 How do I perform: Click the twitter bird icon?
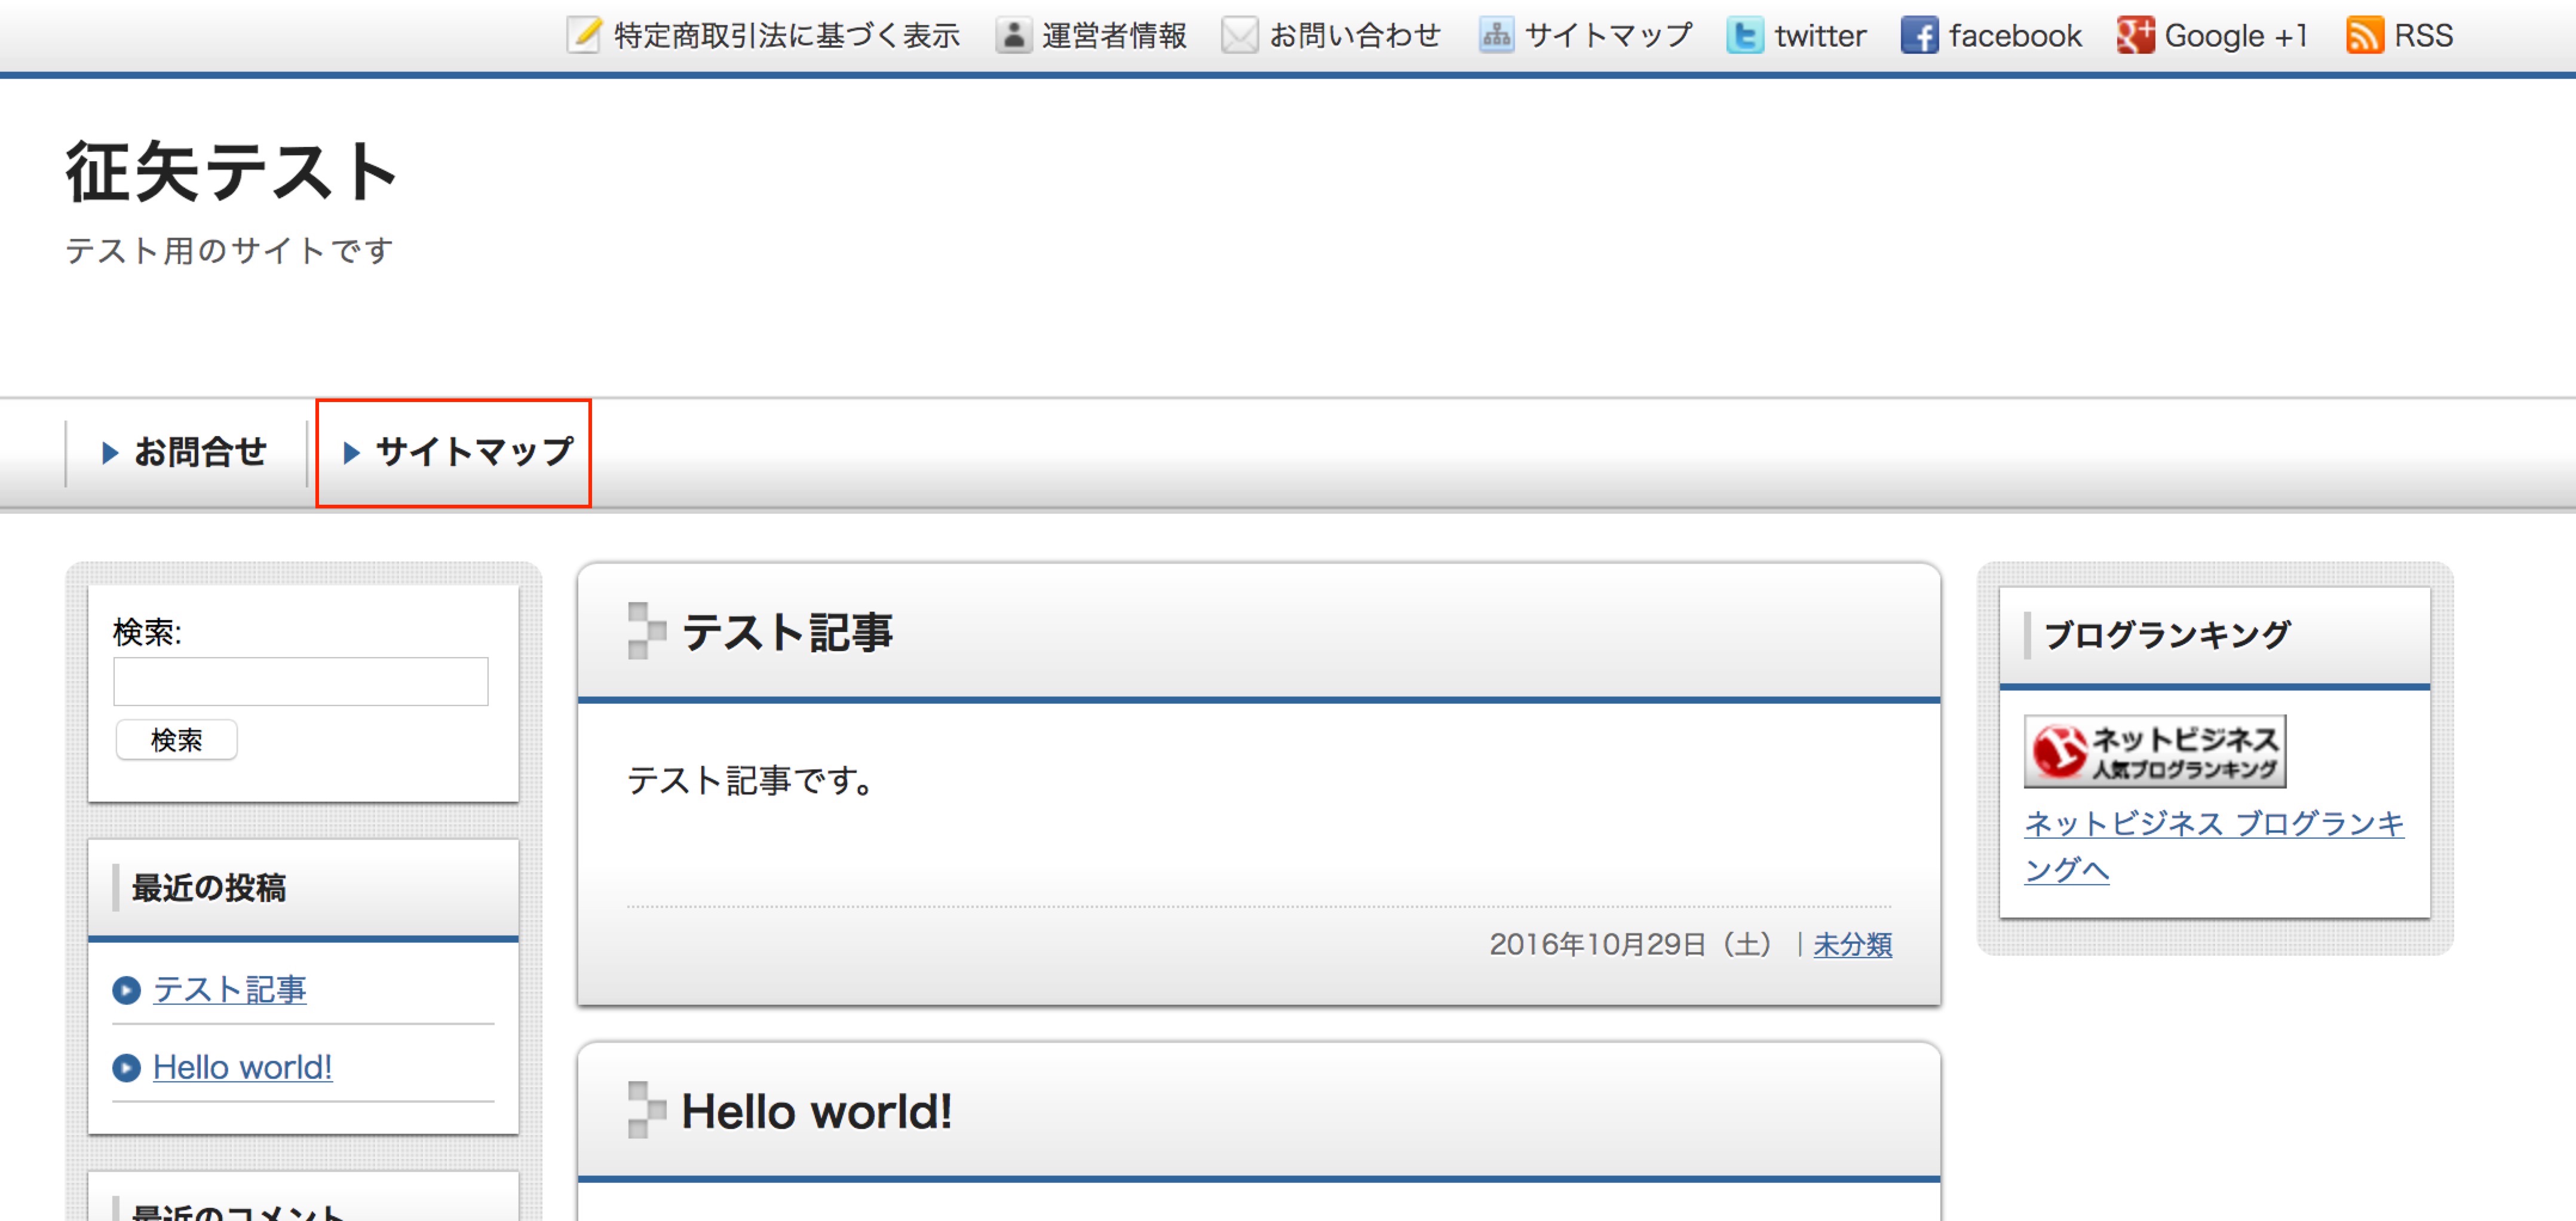click(x=1744, y=36)
